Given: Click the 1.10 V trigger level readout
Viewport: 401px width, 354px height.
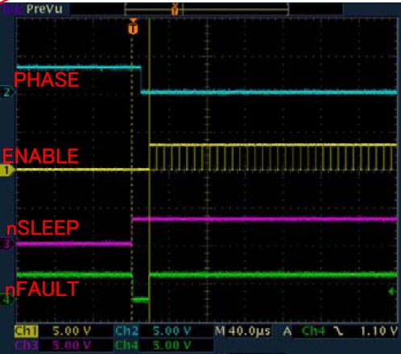Looking at the screenshot, I should tap(378, 331).
